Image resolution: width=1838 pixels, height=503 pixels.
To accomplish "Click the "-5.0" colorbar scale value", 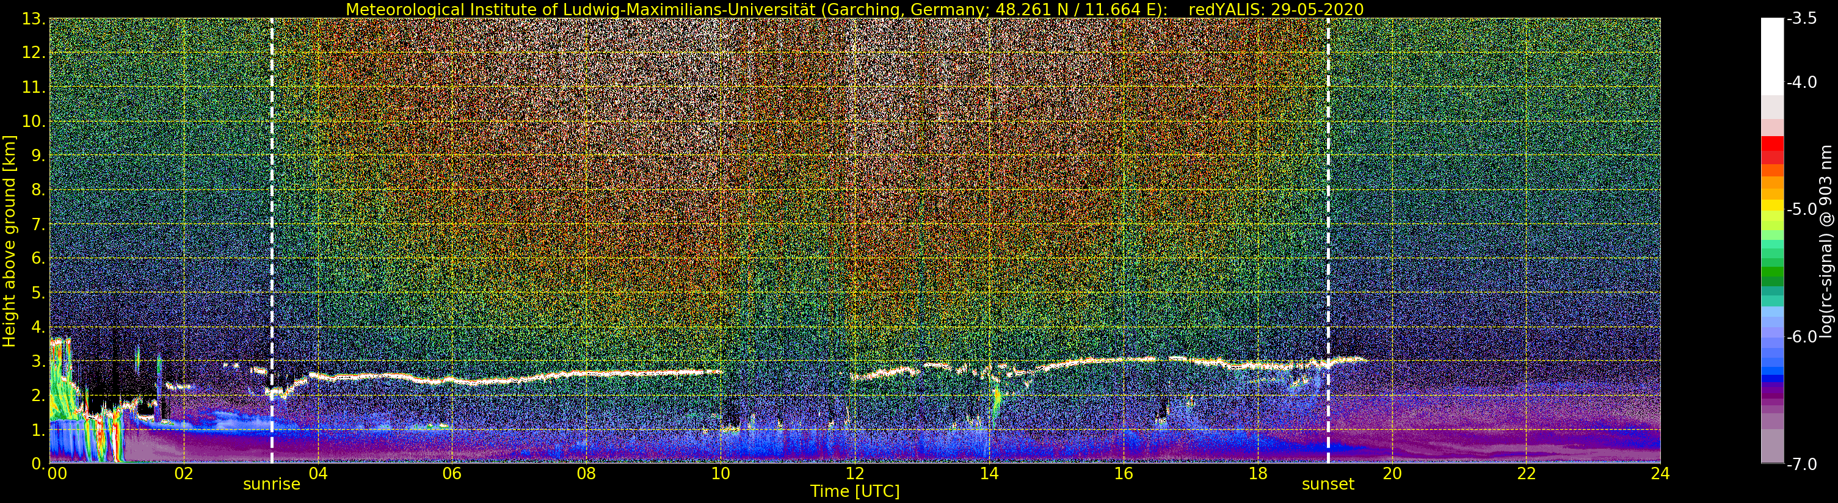I will coord(1801,209).
